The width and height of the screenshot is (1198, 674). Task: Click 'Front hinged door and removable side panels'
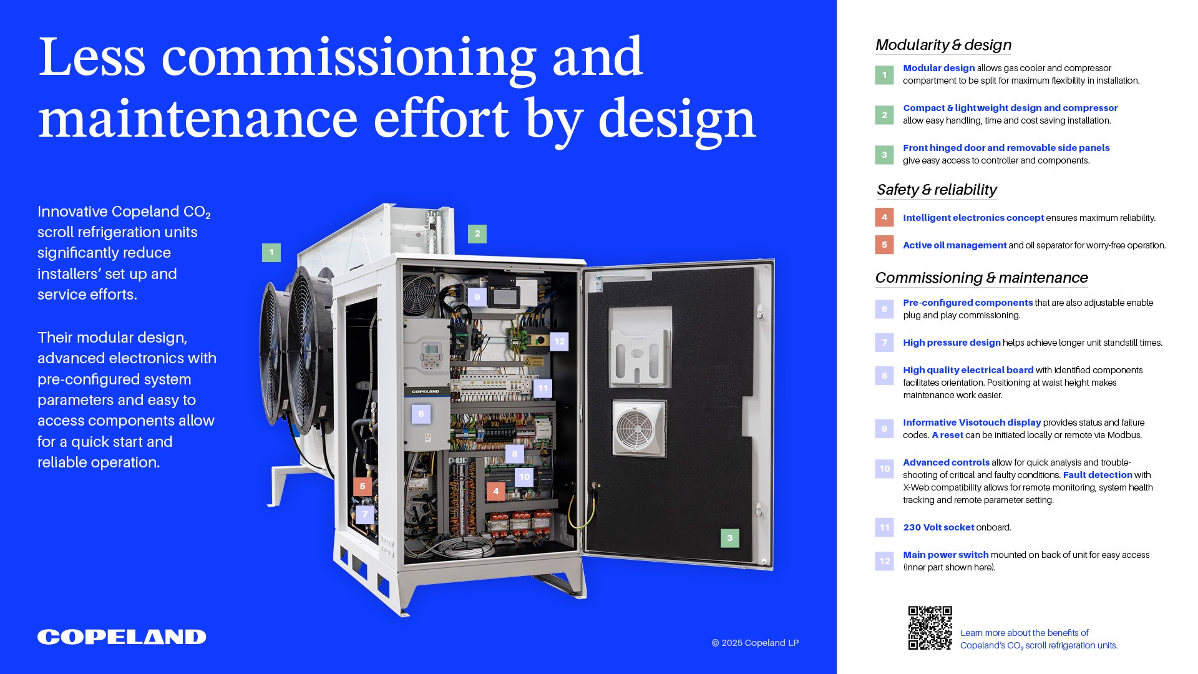[x=1006, y=148]
